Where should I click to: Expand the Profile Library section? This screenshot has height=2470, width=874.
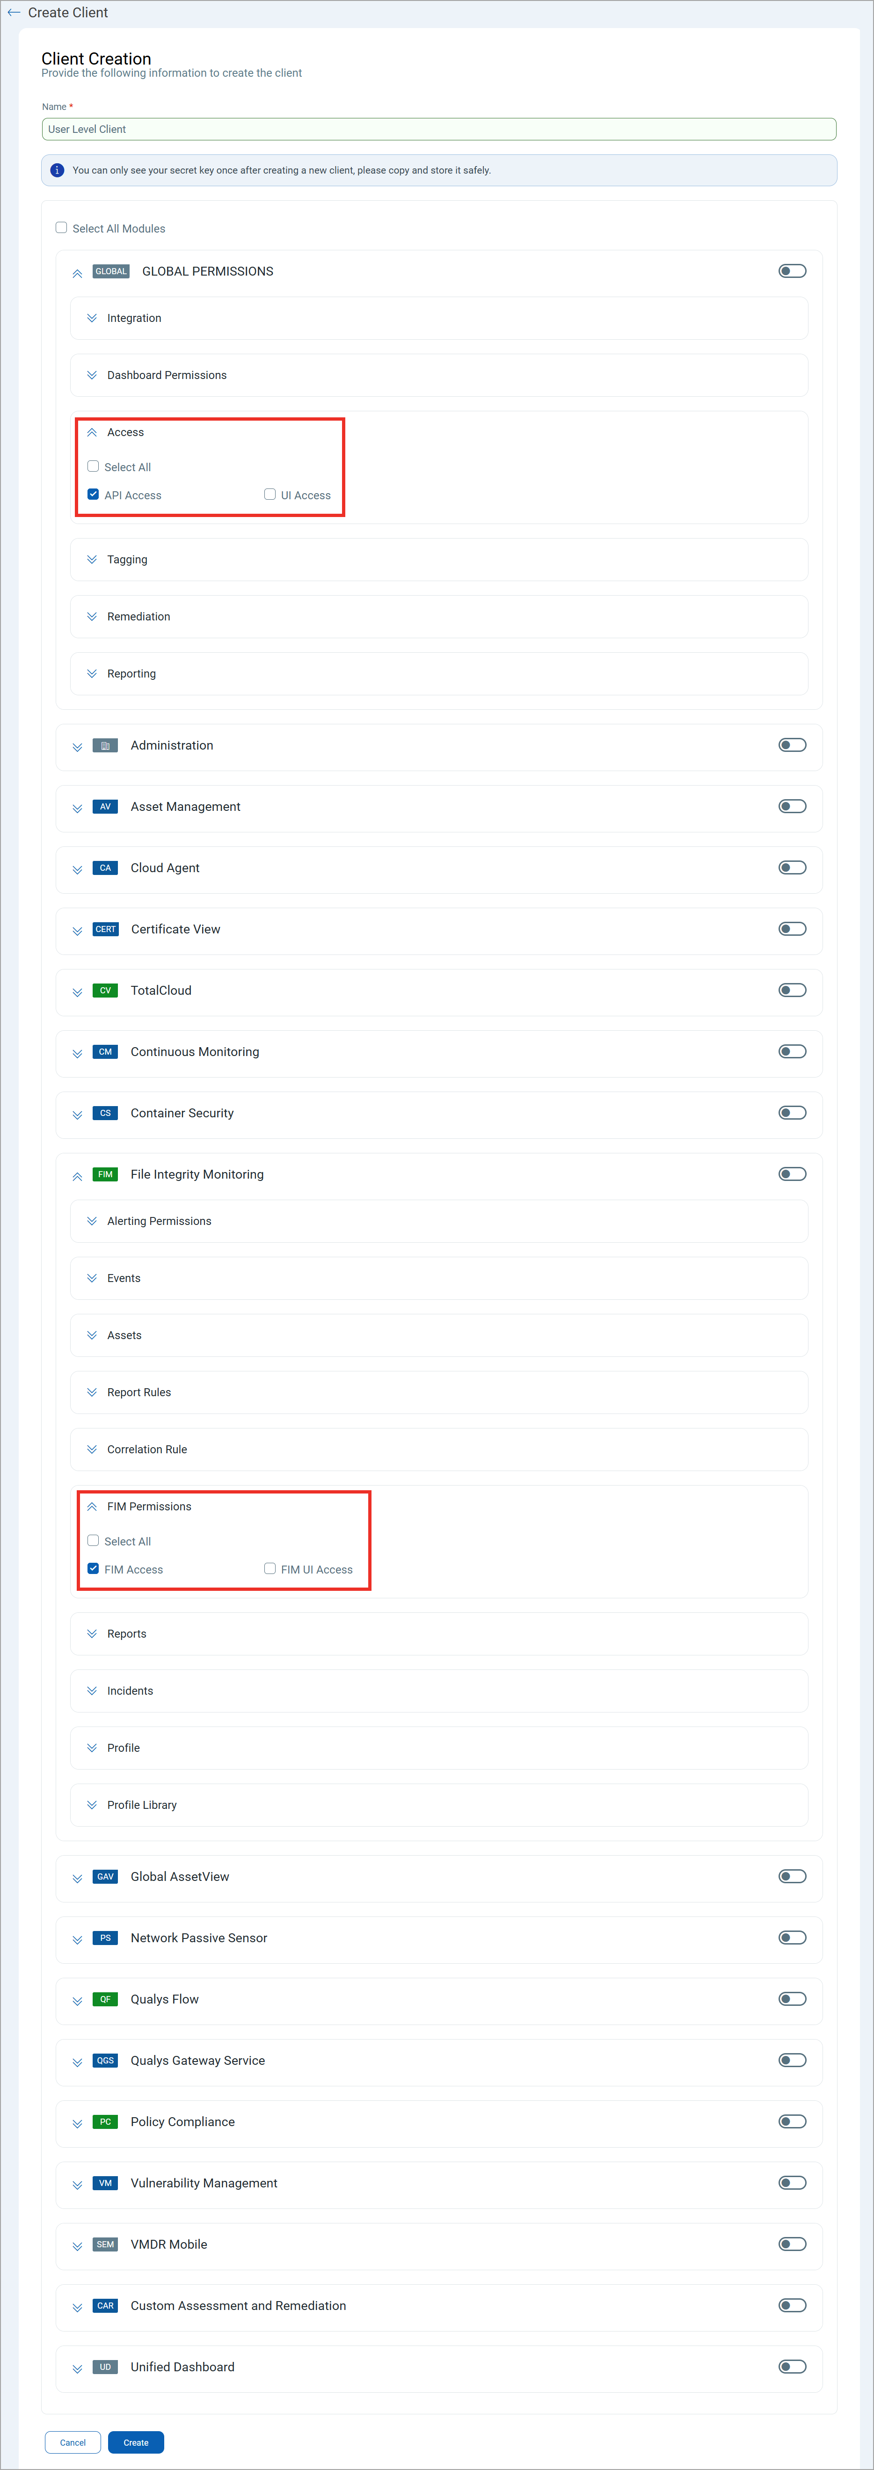92,1805
